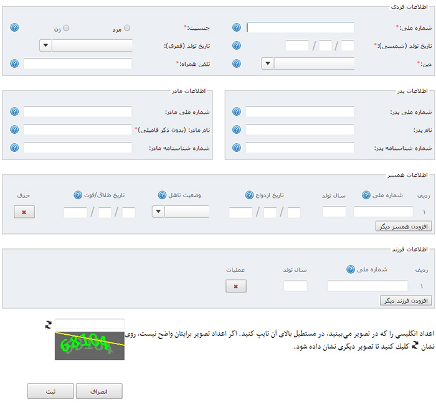The height and width of the screenshot is (407, 436).
Task: Click the ثبت submit button
Action: coord(50,391)
